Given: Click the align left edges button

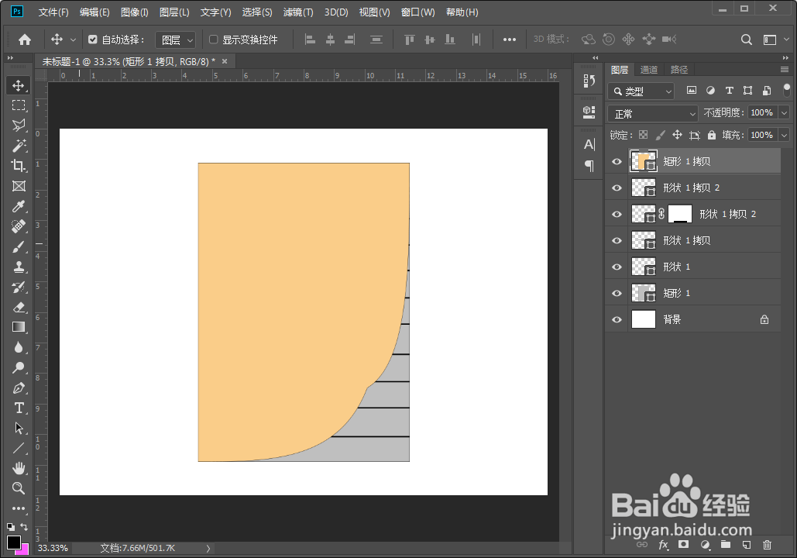Looking at the screenshot, I should click(310, 40).
